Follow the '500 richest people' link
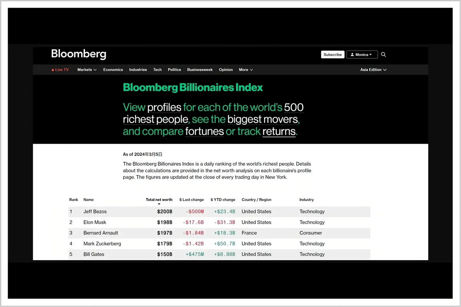Screen dimensions: 461x307 [x=213, y=113]
